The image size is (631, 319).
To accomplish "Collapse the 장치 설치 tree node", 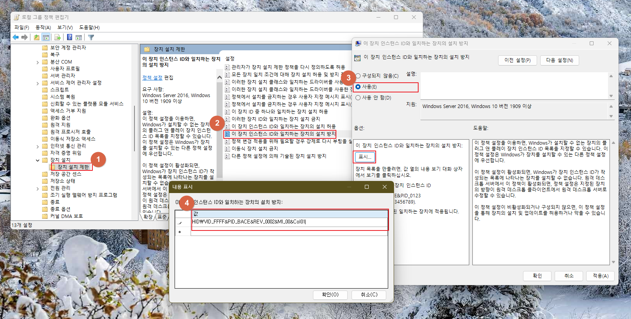I will [37, 160].
